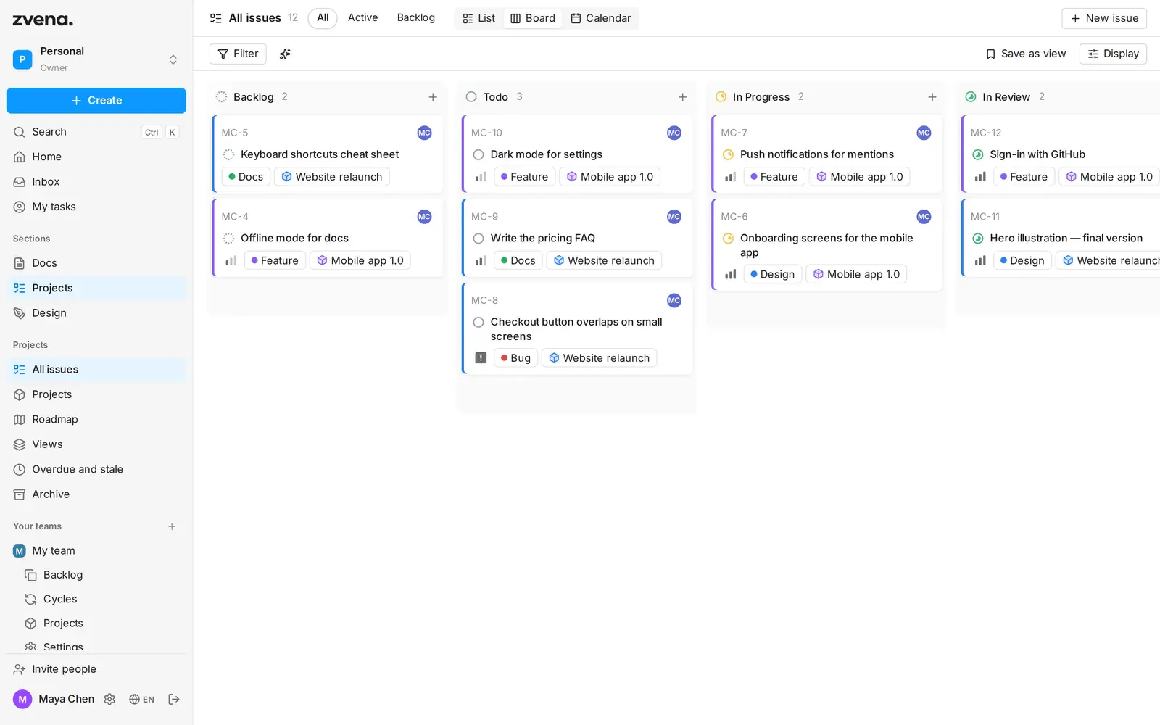Add issue with Todo column plus icon
This screenshot has width=1160, height=725.
[682, 97]
